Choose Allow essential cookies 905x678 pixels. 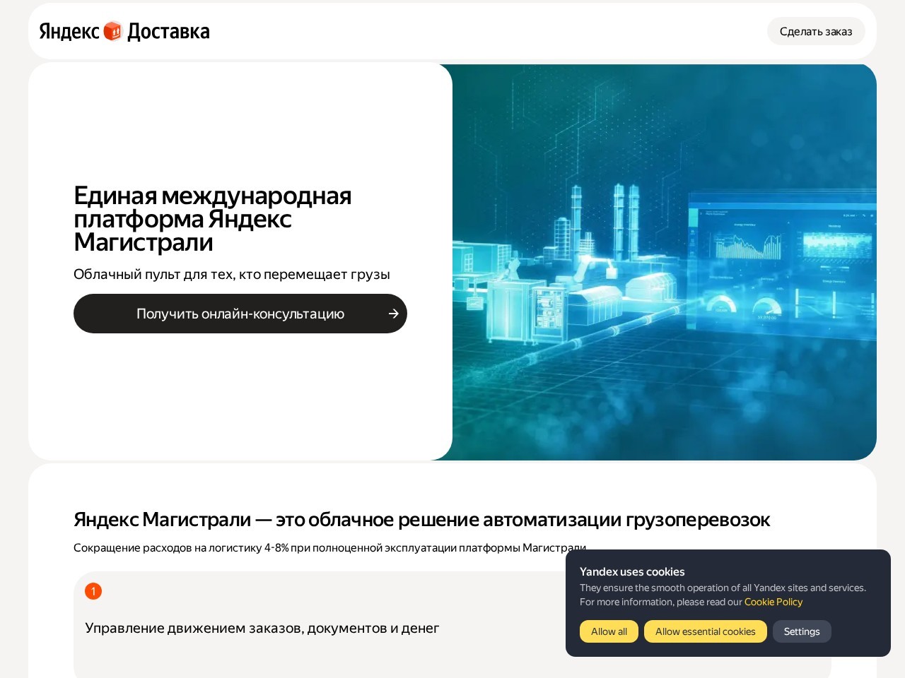coord(706,631)
